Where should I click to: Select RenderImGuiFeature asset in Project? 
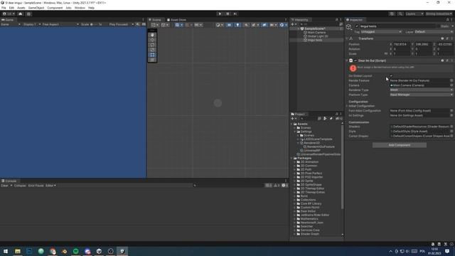coord(319,146)
